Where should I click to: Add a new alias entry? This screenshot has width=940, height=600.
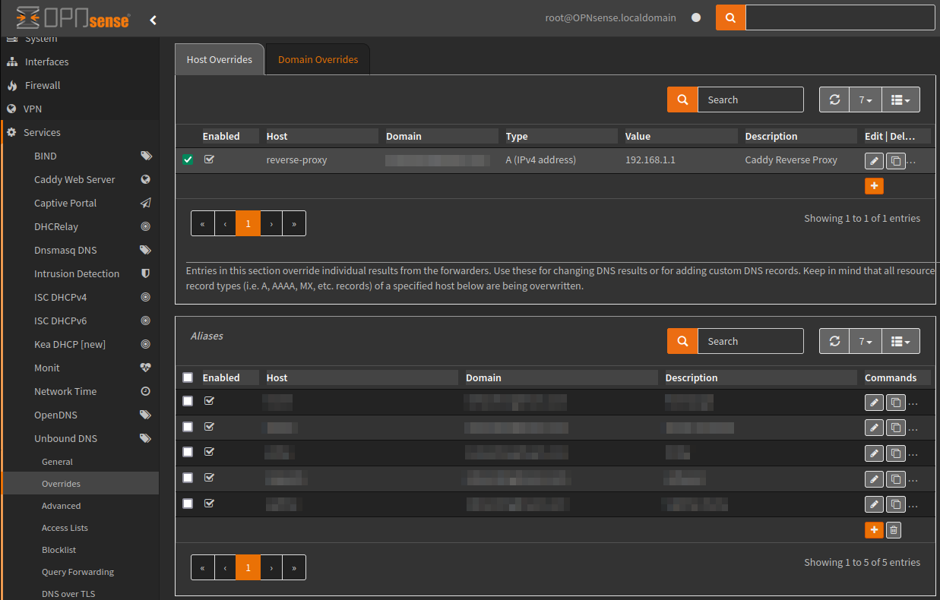(874, 530)
